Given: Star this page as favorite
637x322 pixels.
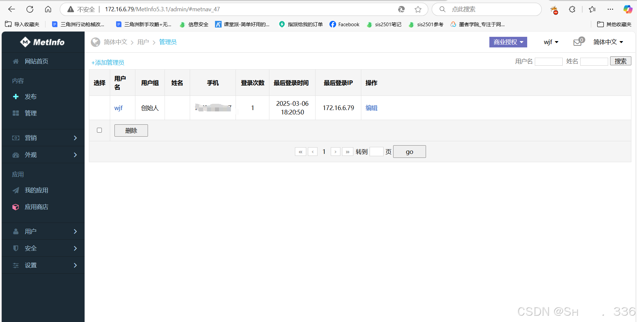Looking at the screenshot, I should (418, 9).
